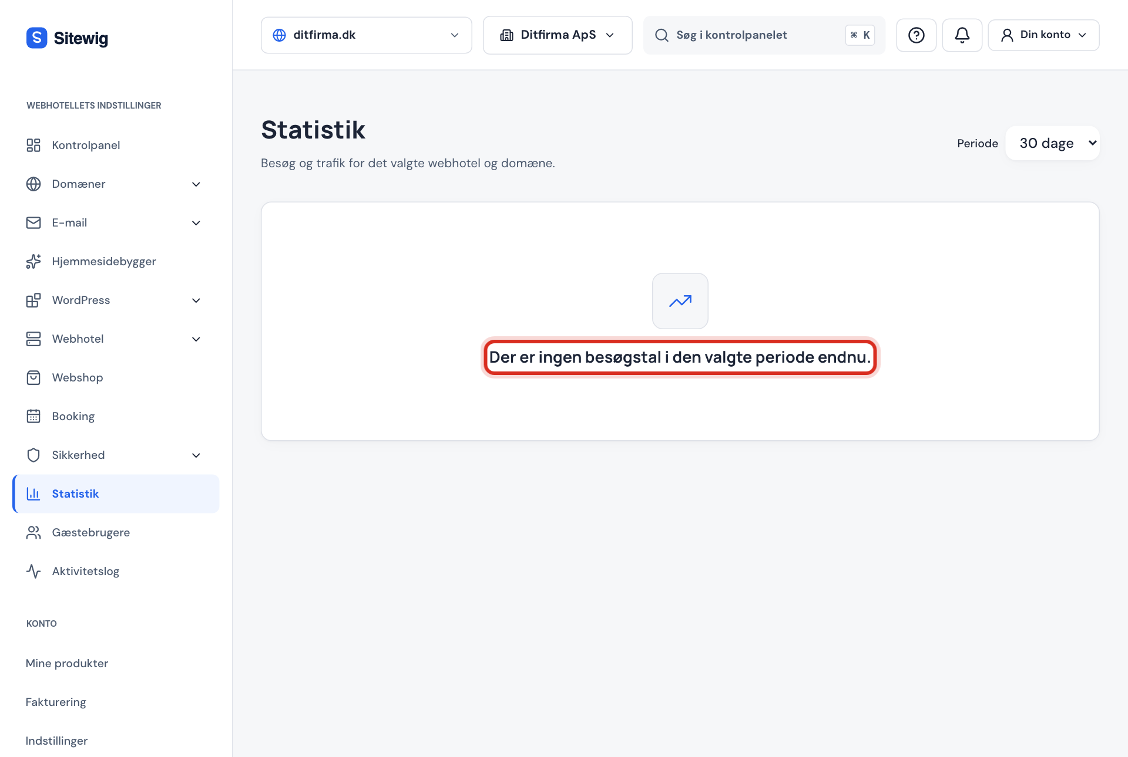Click the Kontrolpanel grid icon
The height and width of the screenshot is (757, 1128).
[33, 145]
